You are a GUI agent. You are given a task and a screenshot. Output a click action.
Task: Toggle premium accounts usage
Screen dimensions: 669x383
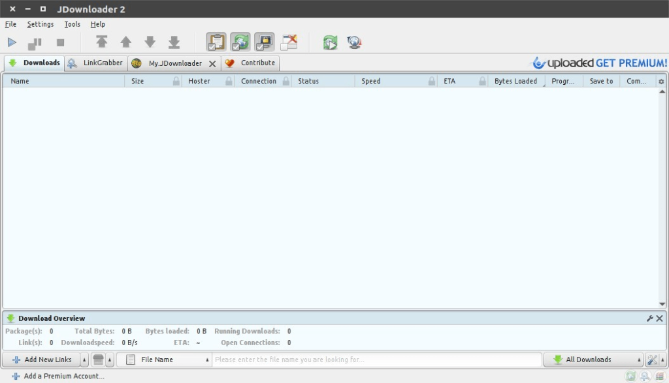[x=264, y=42]
